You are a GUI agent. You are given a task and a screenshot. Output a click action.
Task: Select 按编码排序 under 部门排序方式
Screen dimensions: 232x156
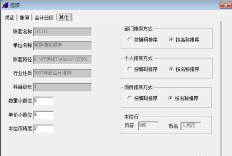[x=129, y=40]
